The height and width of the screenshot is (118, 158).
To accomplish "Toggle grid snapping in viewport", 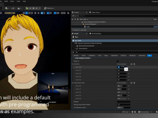I will click(42, 13).
